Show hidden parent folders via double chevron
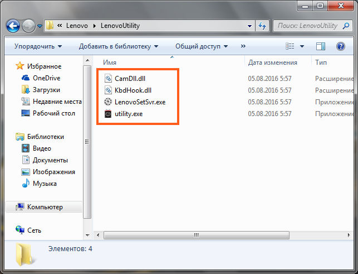 coord(60,26)
